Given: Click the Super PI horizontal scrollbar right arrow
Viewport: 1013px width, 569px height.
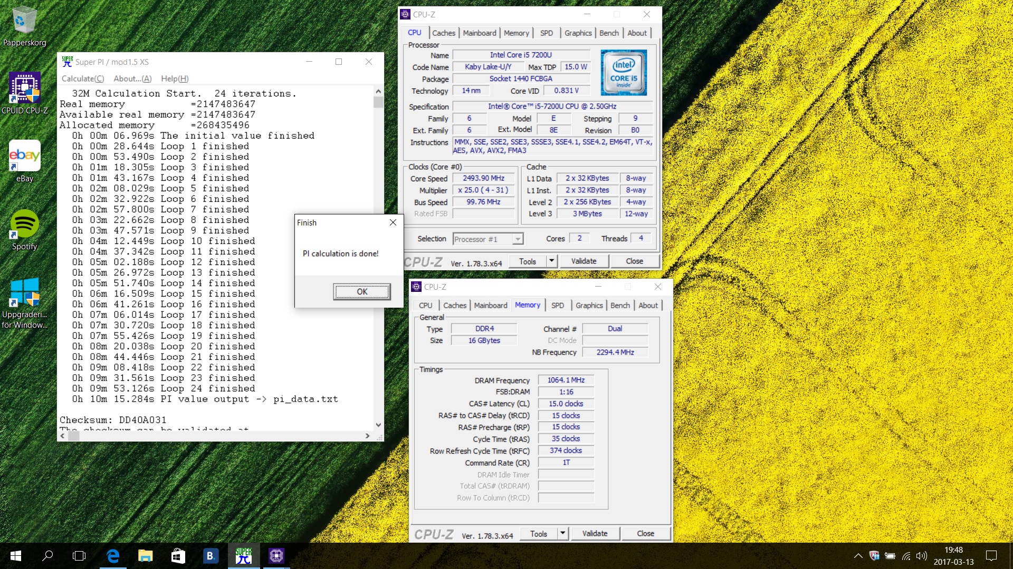Looking at the screenshot, I should (368, 436).
